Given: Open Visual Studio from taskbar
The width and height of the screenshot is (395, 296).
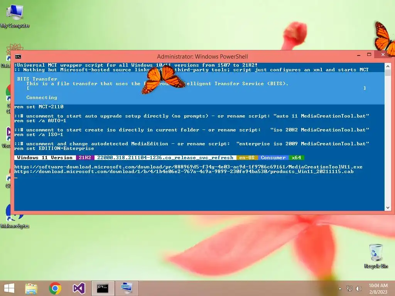Looking at the screenshot, I should 79,288.
